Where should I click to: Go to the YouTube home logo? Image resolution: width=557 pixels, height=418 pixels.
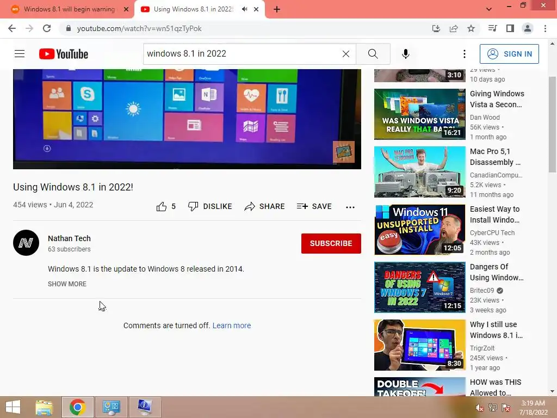click(x=64, y=54)
